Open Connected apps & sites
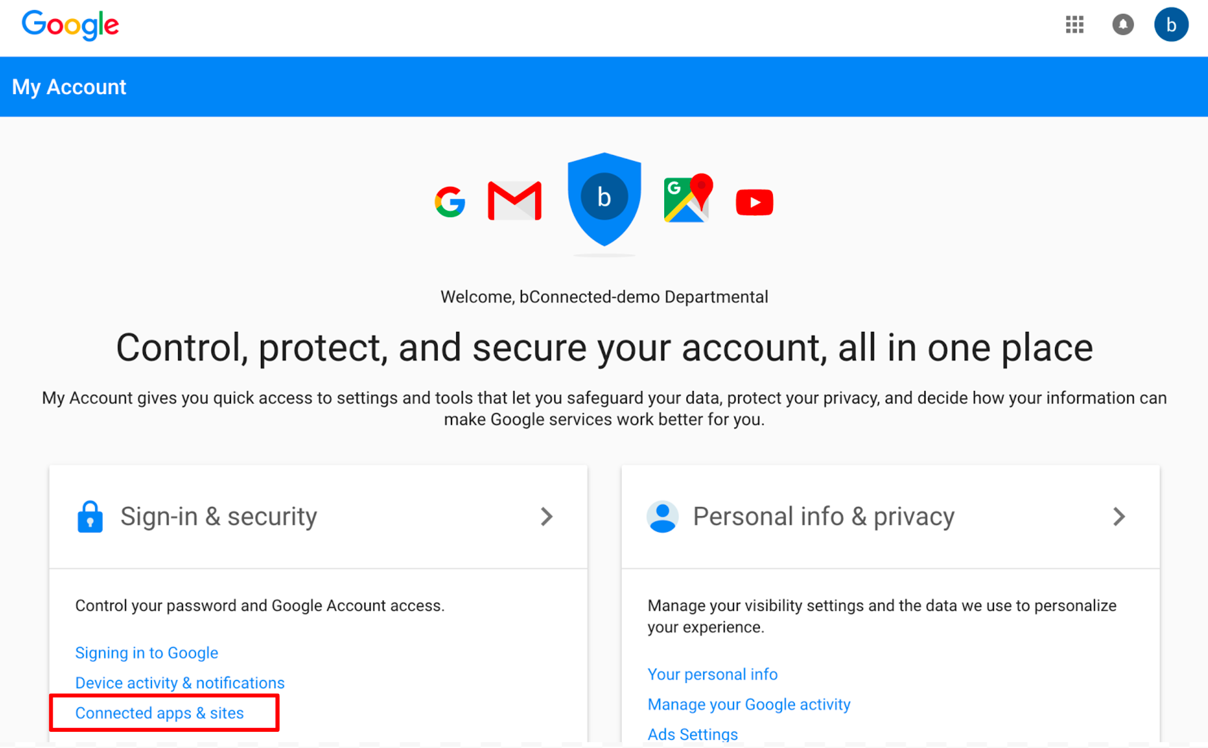Screen dimensions: 1208x748 160,713
